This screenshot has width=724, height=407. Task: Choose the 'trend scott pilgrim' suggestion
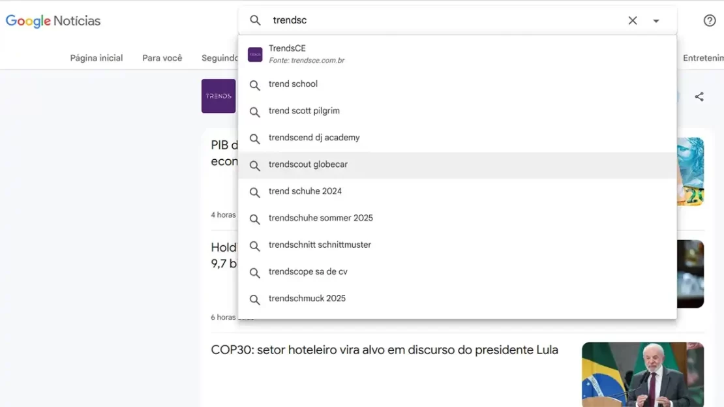coord(304,111)
